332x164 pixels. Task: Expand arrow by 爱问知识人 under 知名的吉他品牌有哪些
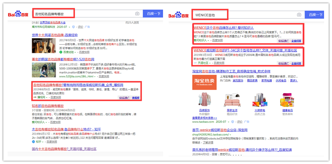[x=46, y=122]
